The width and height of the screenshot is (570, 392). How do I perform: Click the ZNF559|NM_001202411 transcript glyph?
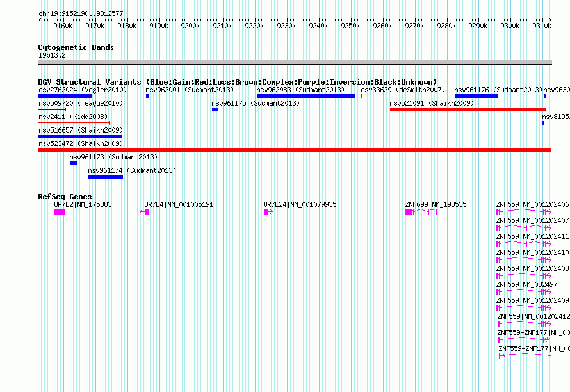tap(524, 244)
